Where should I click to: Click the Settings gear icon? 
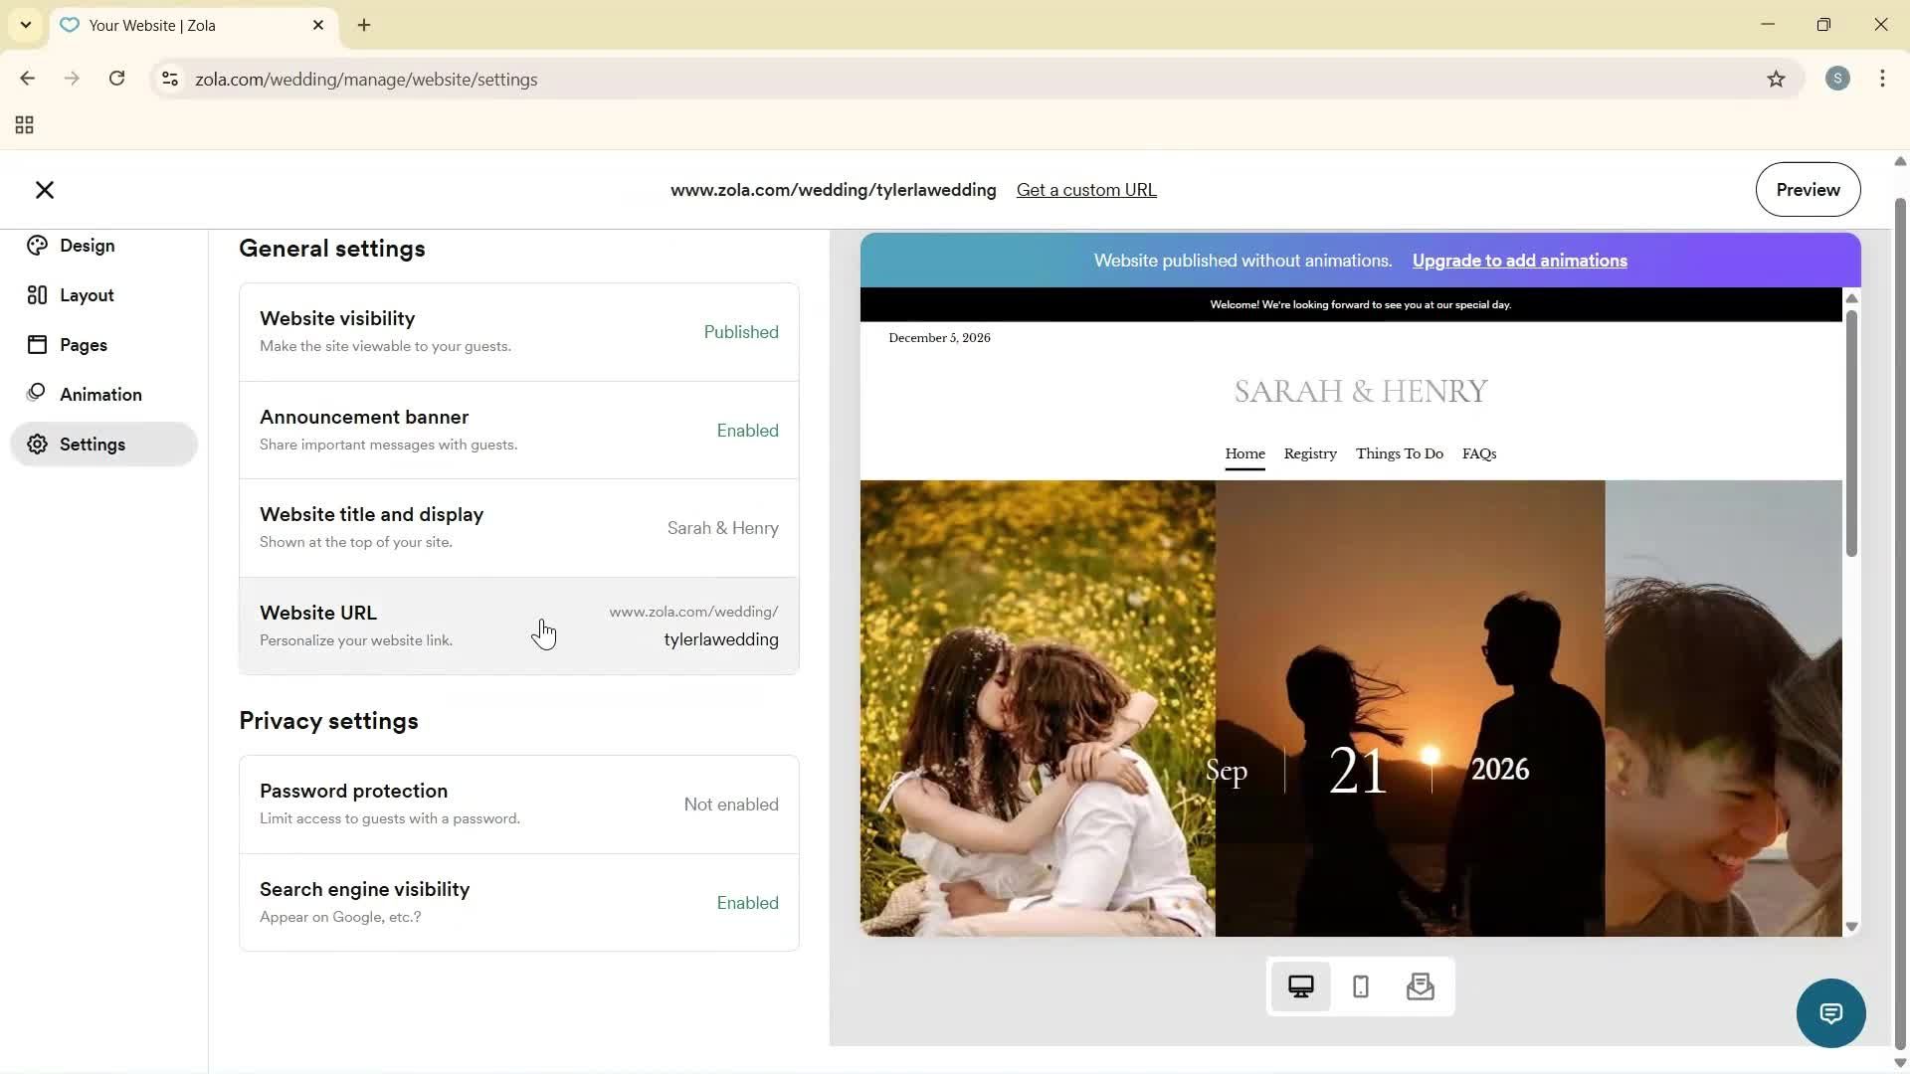click(36, 445)
